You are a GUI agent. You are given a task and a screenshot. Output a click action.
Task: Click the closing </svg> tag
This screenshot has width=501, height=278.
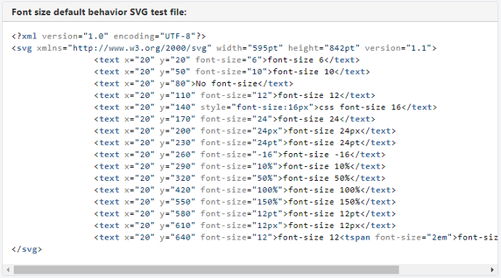(x=27, y=249)
